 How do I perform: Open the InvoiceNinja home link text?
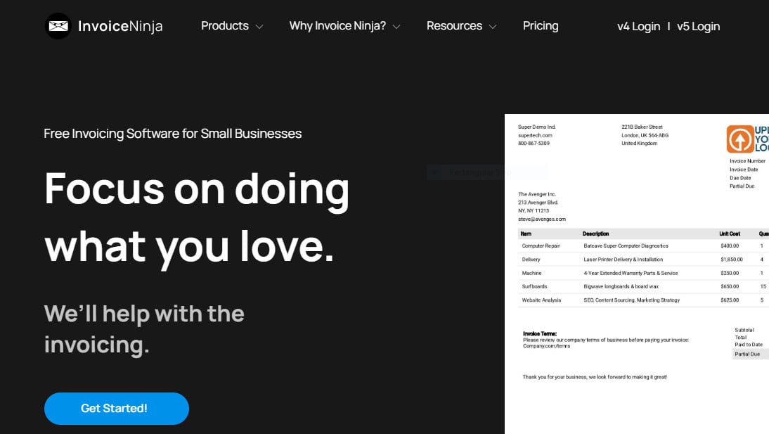point(120,26)
